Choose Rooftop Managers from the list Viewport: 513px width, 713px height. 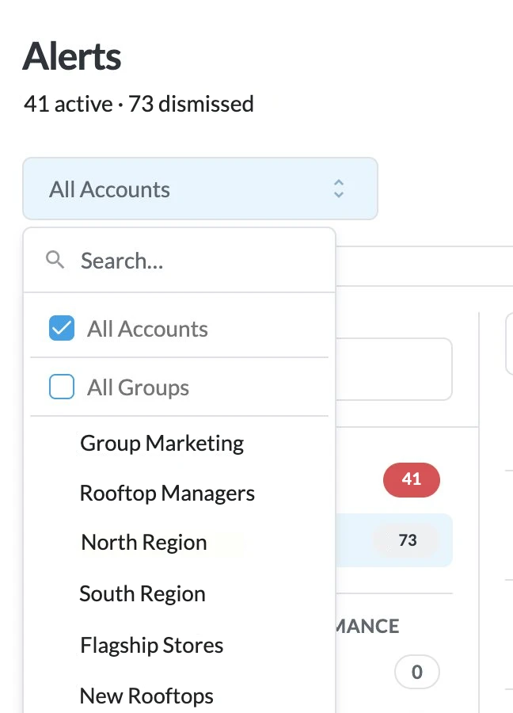pyautogui.click(x=167, y=493)
